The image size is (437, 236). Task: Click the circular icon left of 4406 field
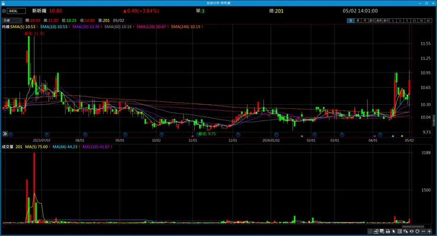point(4,11)
